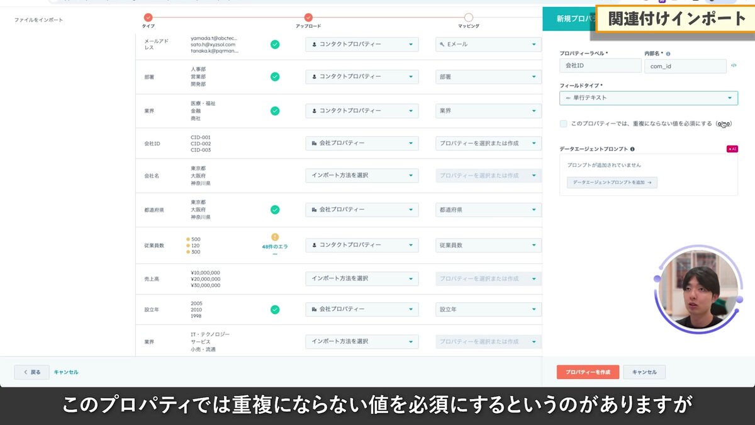Click the building icon in 会社ID company property selector
The image size is (755, 425).
pos(313,143)
